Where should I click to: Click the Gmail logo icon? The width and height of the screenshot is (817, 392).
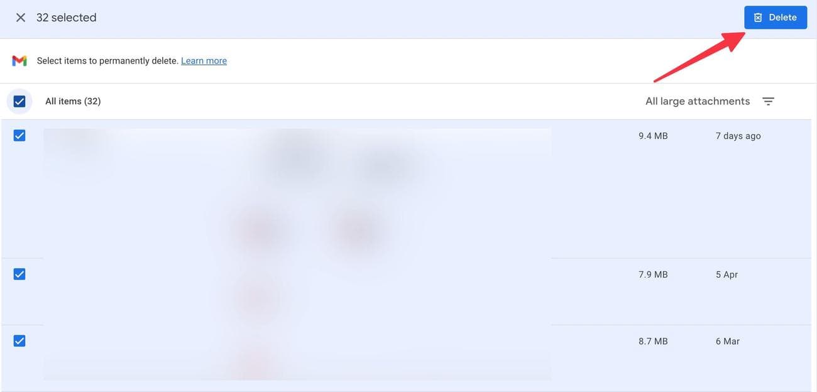19,61
